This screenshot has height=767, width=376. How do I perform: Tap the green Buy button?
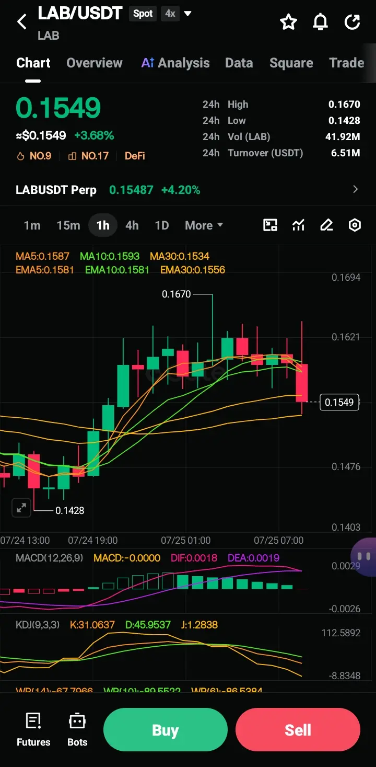[166, 730]
